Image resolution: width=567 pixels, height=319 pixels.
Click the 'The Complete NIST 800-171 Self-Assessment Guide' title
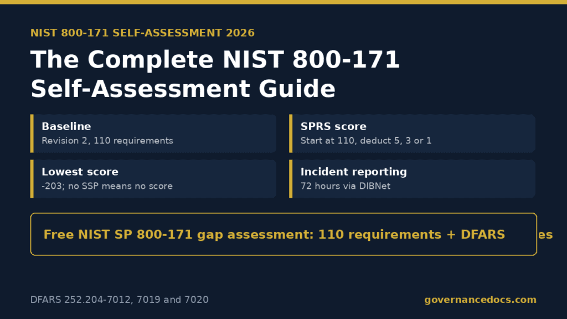click(x=215, y=74)
